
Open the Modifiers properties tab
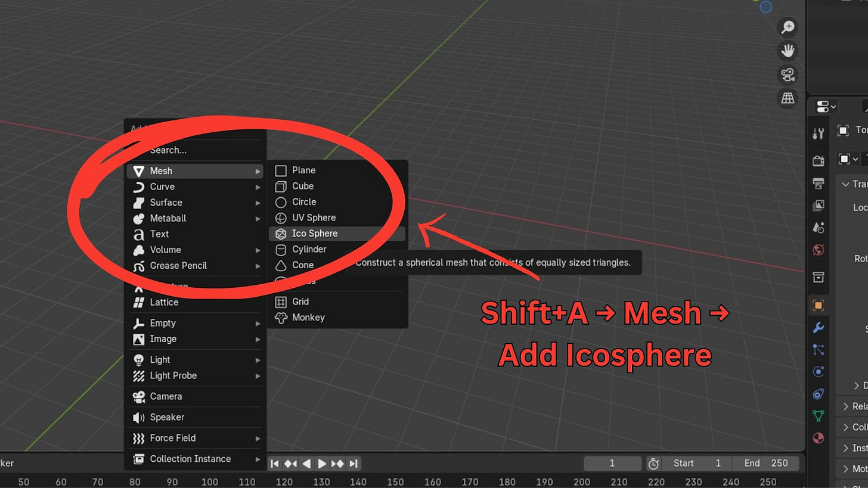(x=819, y=328)
